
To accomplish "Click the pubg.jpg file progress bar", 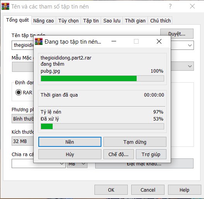I will pyautogui.click(x=103, y=78).
